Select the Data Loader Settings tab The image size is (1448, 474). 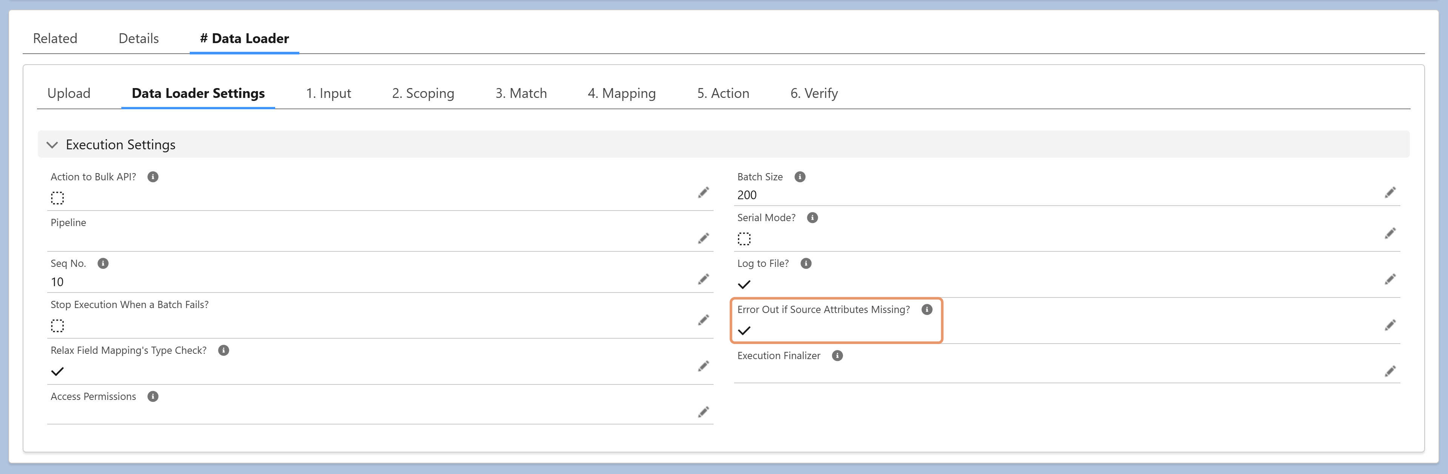tap(198, 93)
